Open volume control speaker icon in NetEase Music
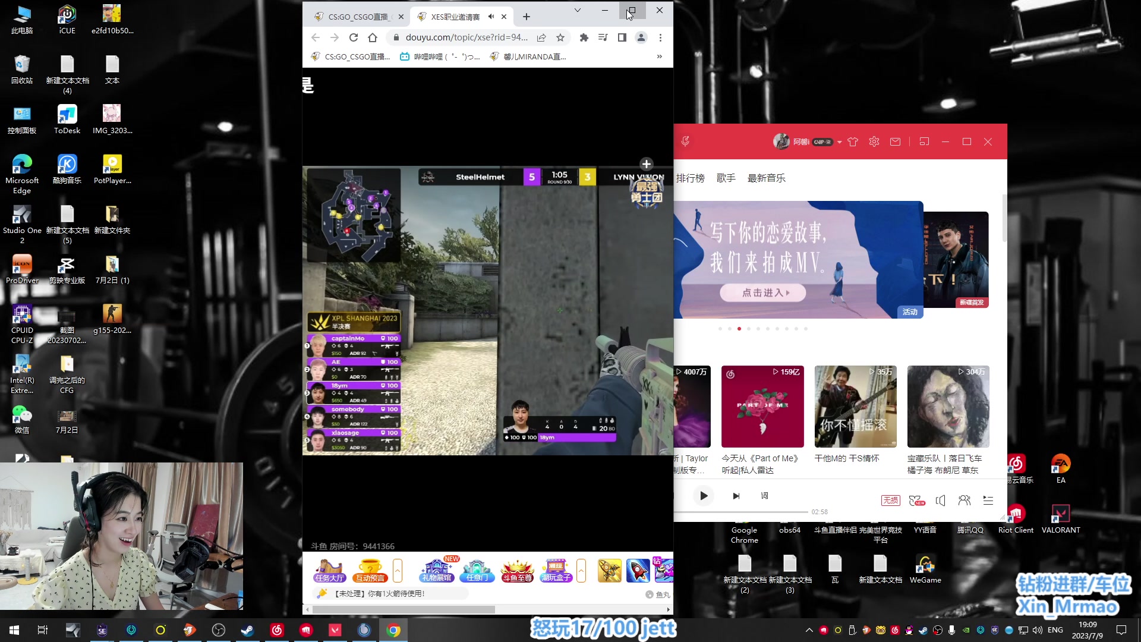 tap(940, 501)
